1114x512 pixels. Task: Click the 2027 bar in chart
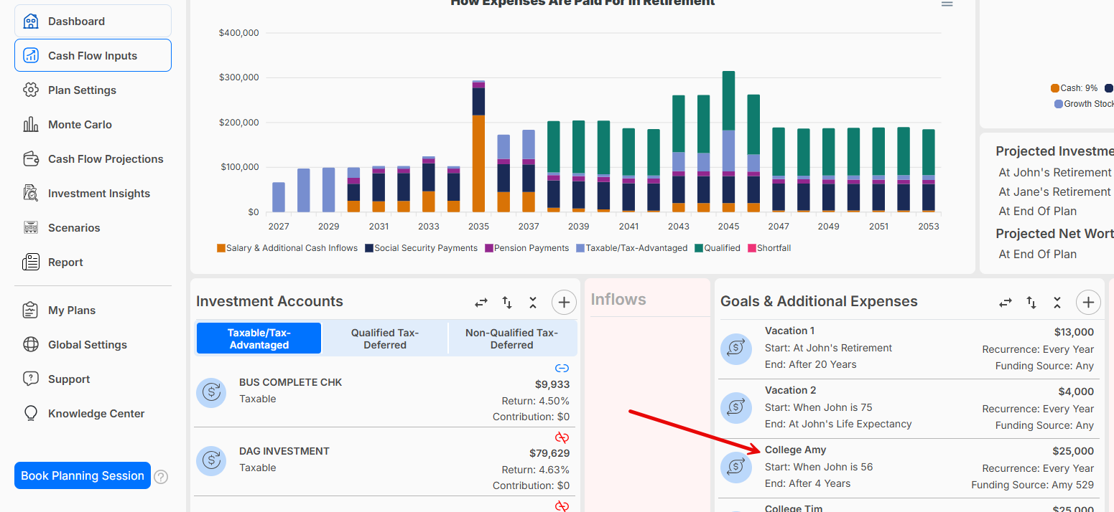279,197
